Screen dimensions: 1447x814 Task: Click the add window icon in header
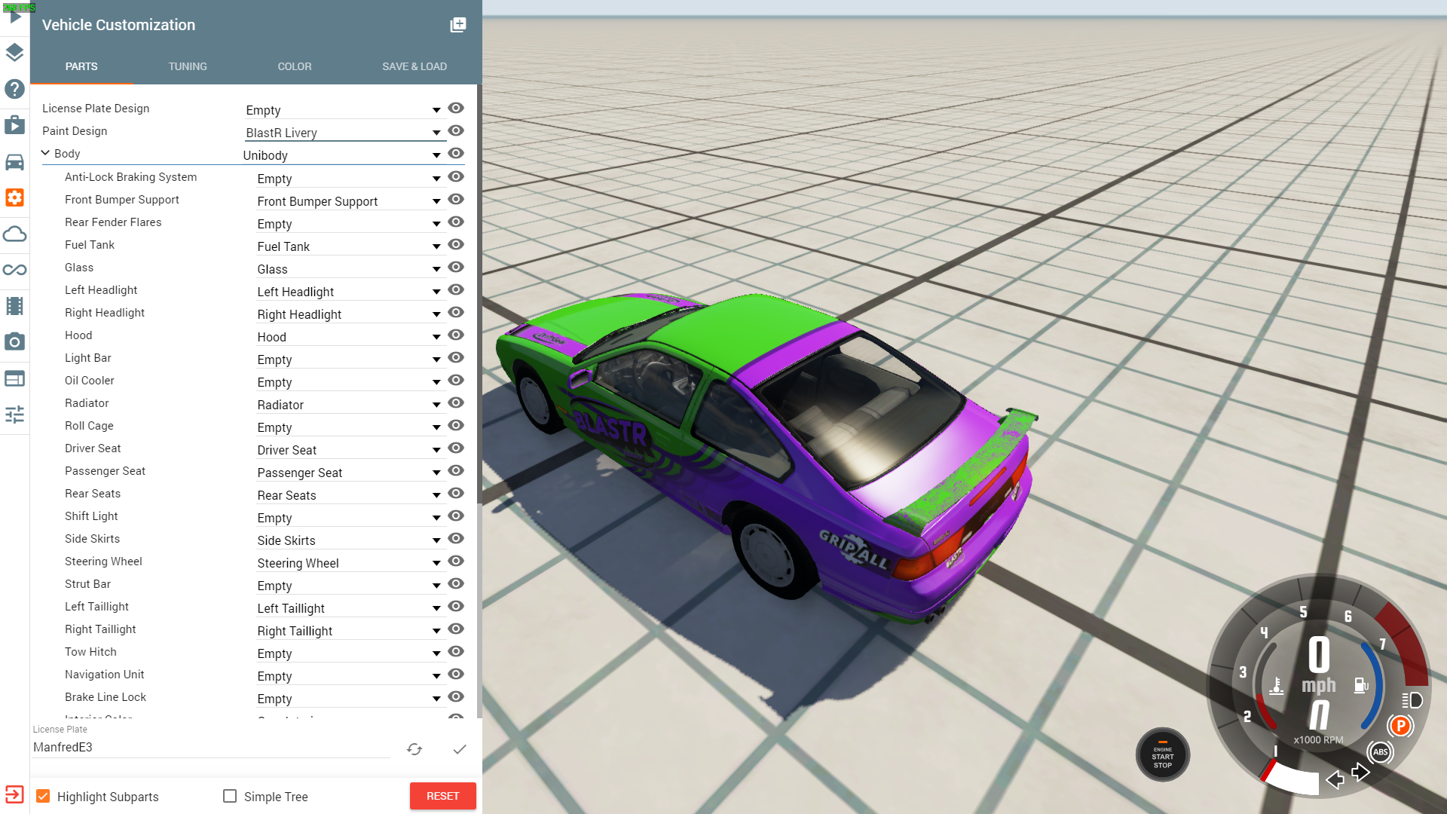pyautogui.click(x=458, y=25)
